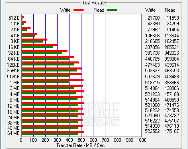Select the '64 KB' row label
Screen dimensions: 188x149
point(14,59)
